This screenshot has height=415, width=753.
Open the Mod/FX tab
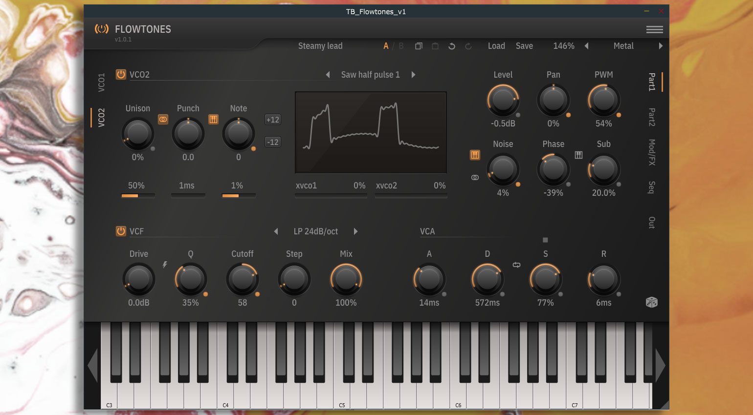[x=652, y=152]
